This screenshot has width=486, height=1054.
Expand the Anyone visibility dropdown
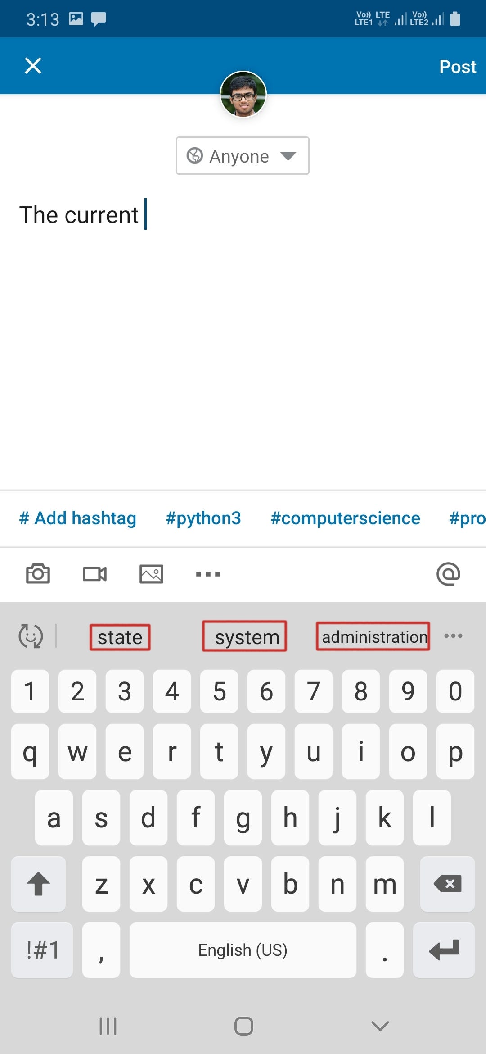coord(243,156)
